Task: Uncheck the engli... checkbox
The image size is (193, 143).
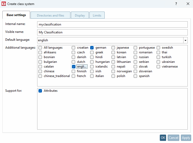Action: 74,67
